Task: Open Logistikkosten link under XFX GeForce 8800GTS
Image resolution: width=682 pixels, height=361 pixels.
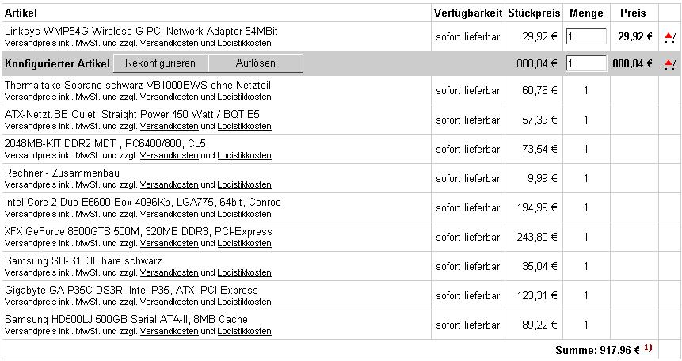Action: [x=244, y=243]
